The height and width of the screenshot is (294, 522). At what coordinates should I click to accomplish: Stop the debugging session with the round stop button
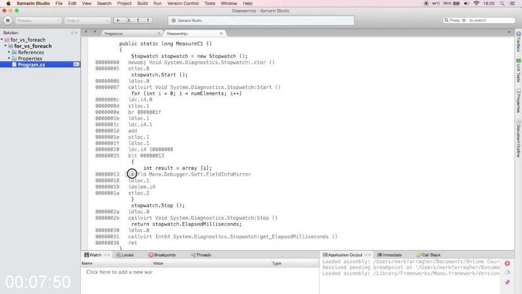8,21
